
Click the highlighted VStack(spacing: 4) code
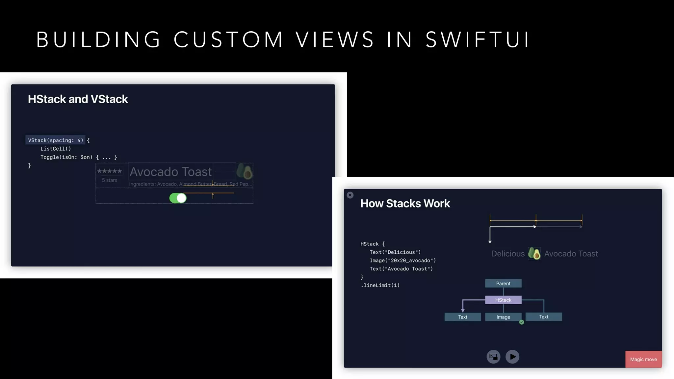pyautogui.click(x=55, y=140)
